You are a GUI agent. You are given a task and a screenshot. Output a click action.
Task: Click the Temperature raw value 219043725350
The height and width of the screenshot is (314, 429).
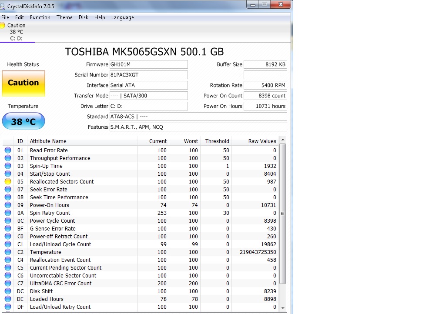(258, 252)
